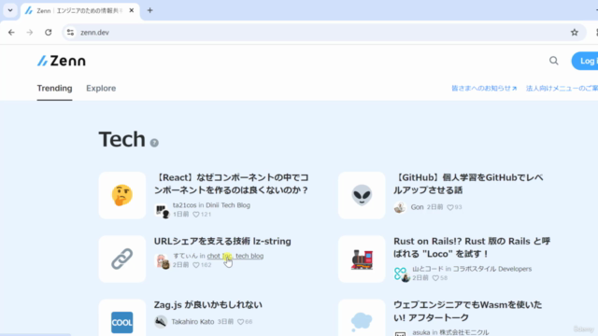The height and width of the screenshot is (336, 598).
Task: Click the Log in button
Action: pyautogui.click(x=585, y=61)
